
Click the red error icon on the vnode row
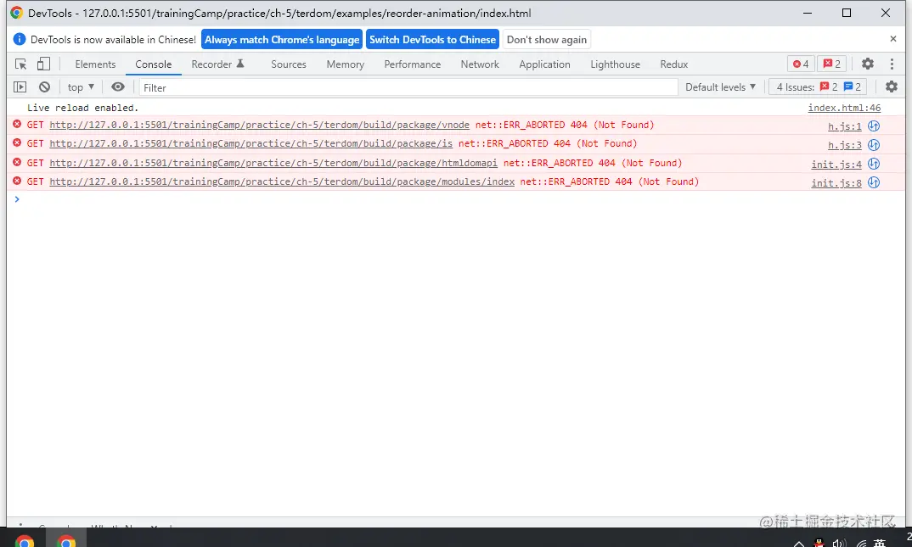(17, 125)
